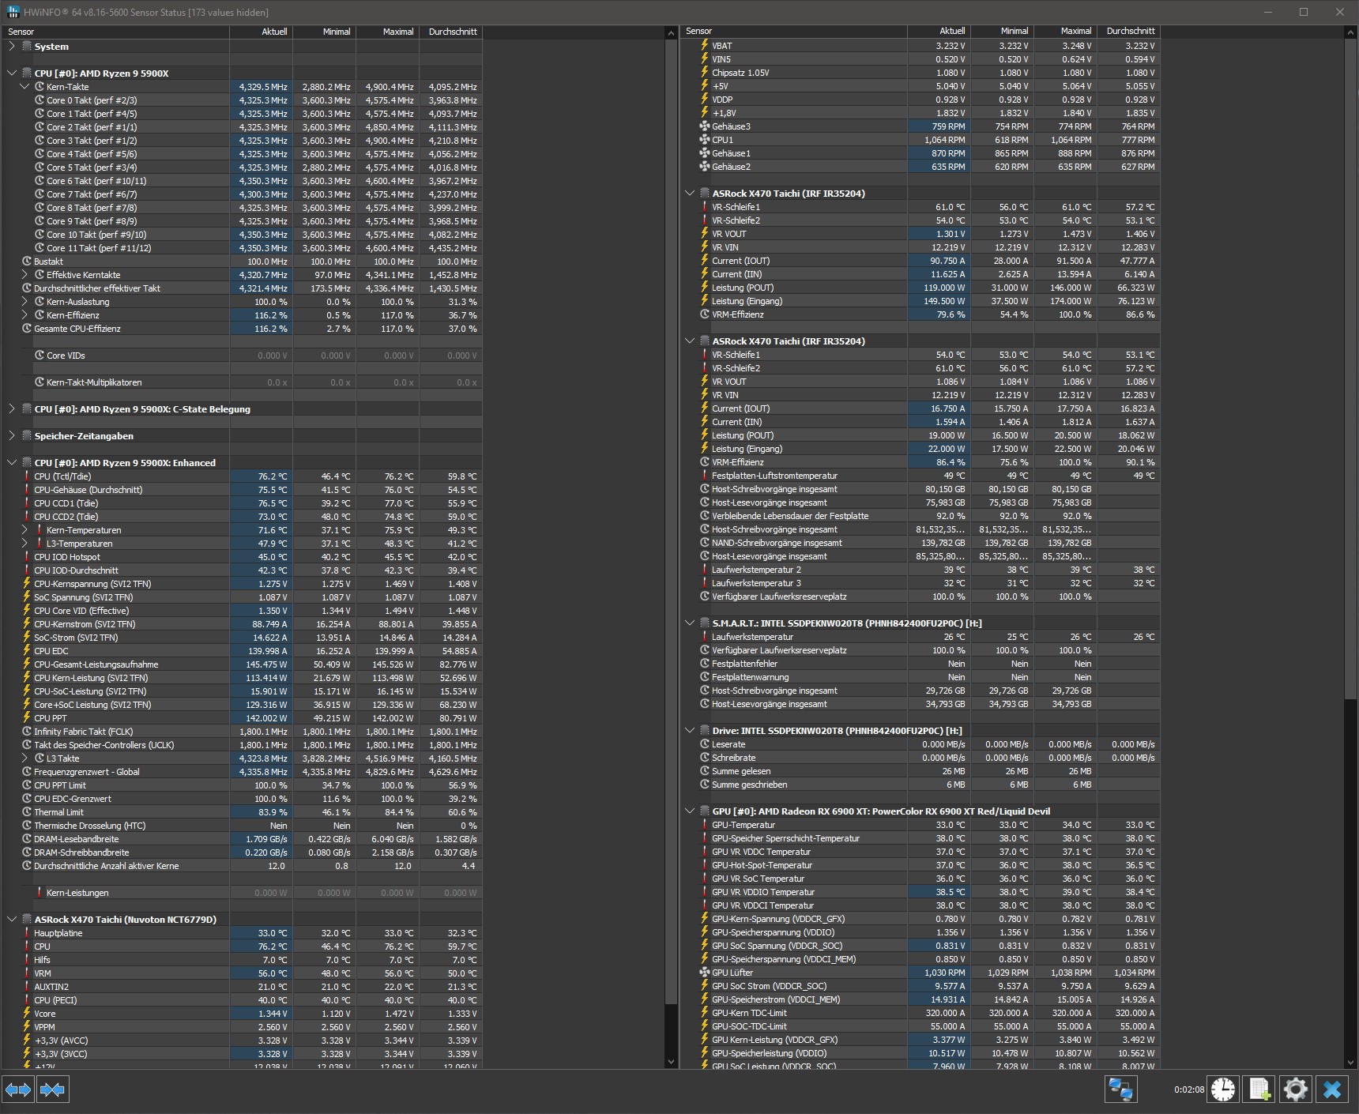
Task: Expand the System sensor group
Action: click(12, 47)
